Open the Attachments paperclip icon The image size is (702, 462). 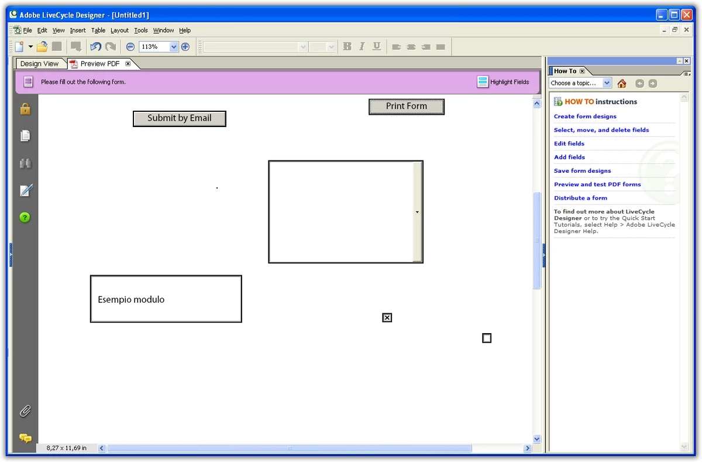25,411
